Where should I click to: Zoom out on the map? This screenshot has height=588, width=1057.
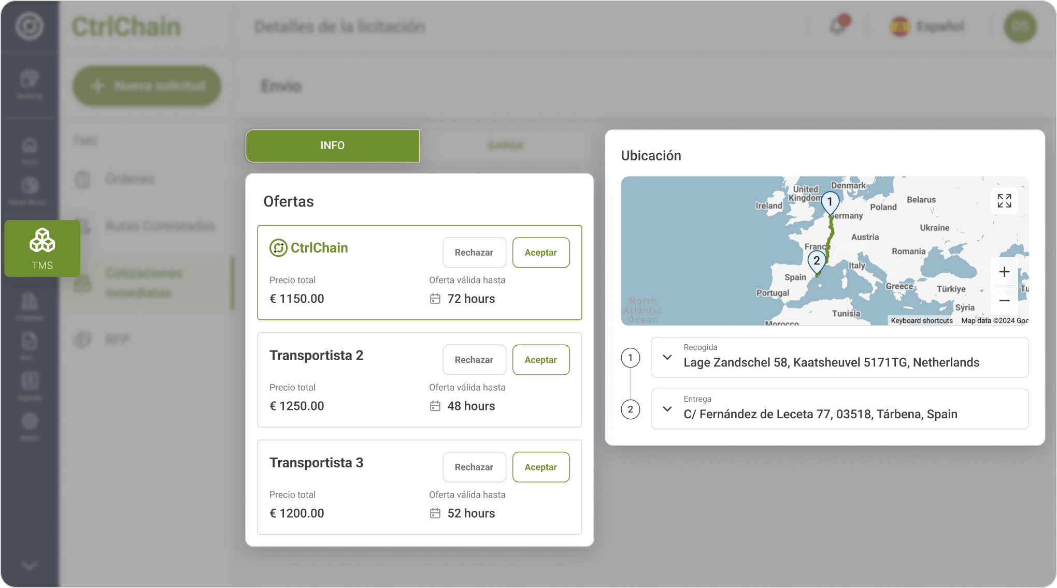pyautogui.click(x=1004, y=301)
